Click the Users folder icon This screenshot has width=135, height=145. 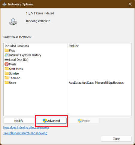7,82
